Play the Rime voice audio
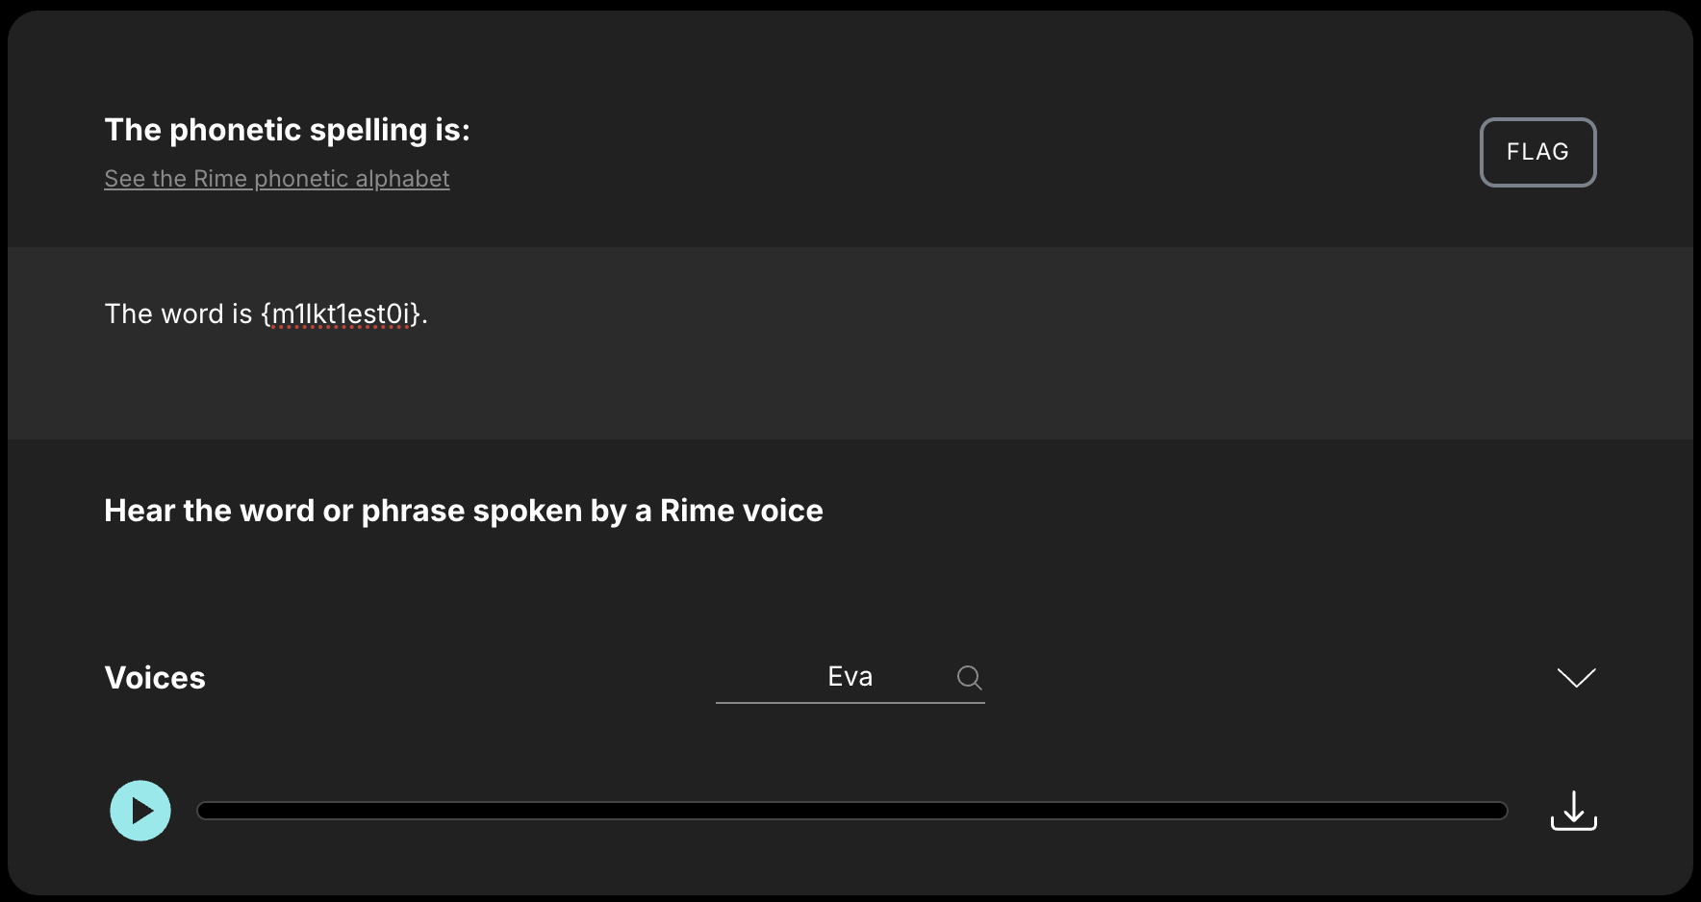 pos(140,811)
